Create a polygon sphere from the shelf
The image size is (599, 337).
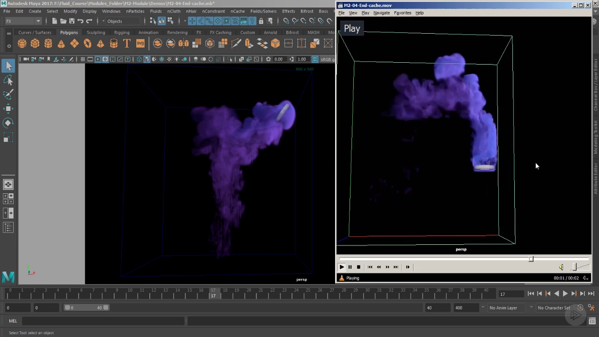pos(22,44)
